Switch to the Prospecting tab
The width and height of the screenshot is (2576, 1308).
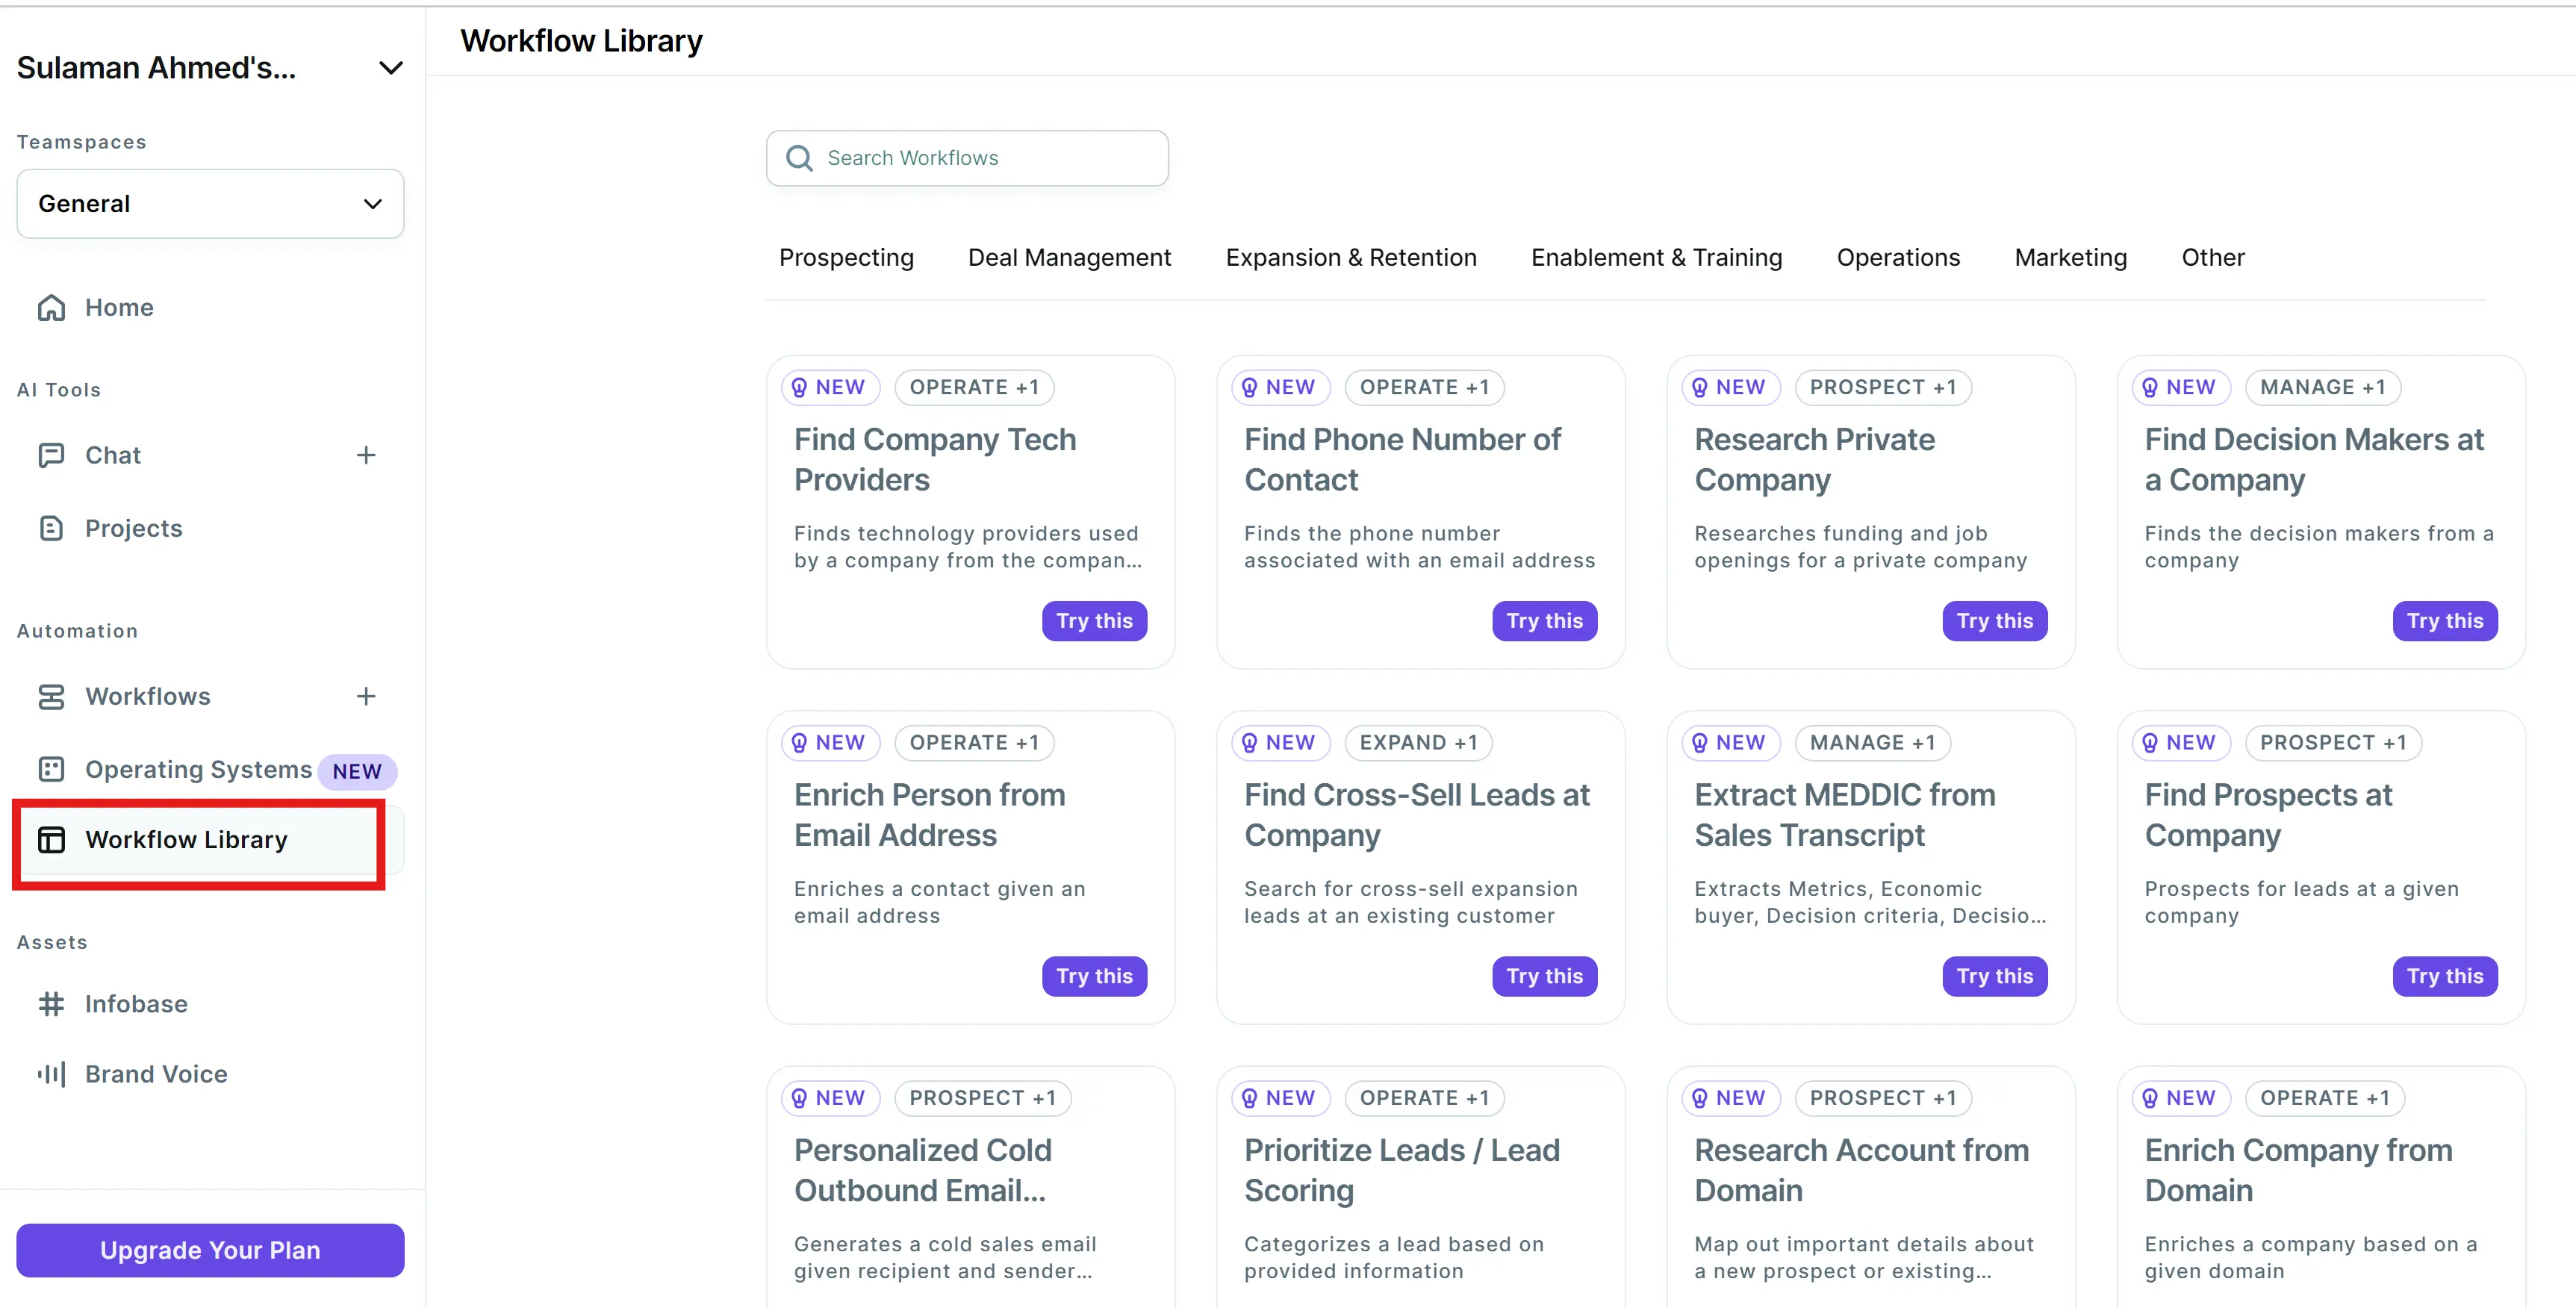[x=846, y=258]
